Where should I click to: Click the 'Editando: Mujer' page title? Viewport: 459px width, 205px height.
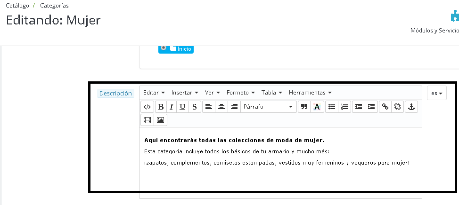[53, 20]
